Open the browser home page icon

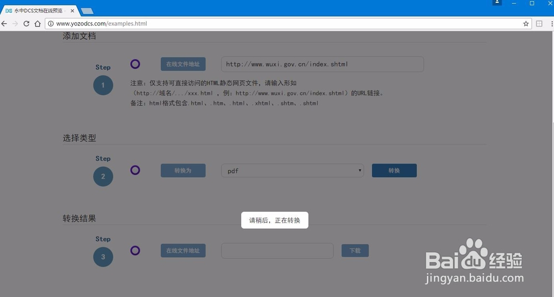pyautogui.click(x=38, y=24)
